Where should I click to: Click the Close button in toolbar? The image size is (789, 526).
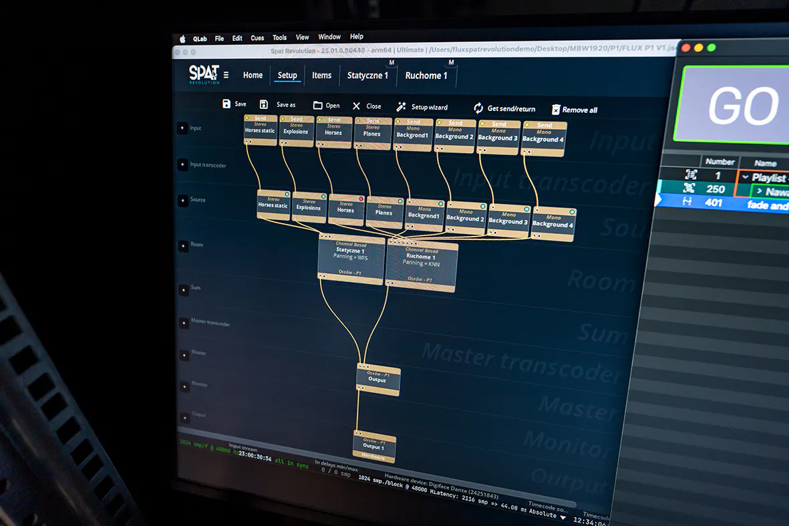tap(367, 106)
